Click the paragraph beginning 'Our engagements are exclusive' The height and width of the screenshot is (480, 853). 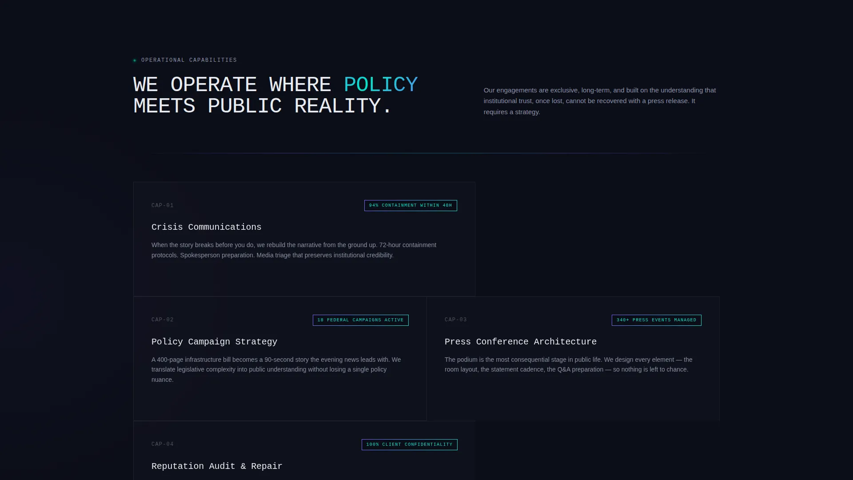click(x=600, y=101)
